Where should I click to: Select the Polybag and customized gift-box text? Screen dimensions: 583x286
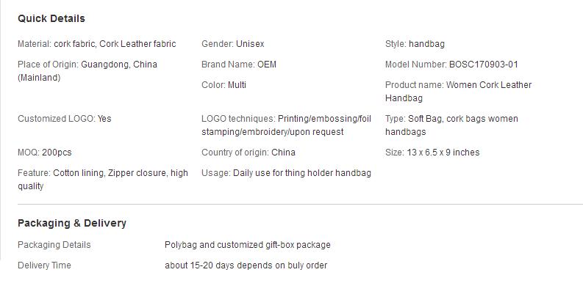click(247, 245)
